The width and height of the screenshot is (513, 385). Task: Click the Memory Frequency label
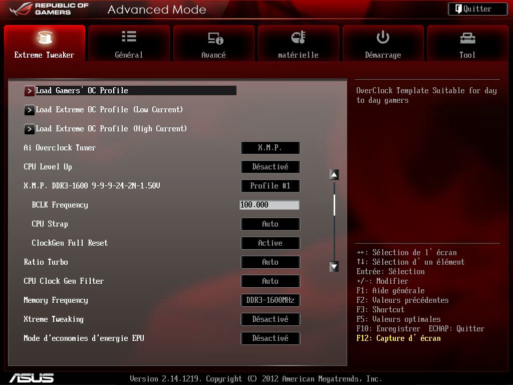tap(56, 300)
